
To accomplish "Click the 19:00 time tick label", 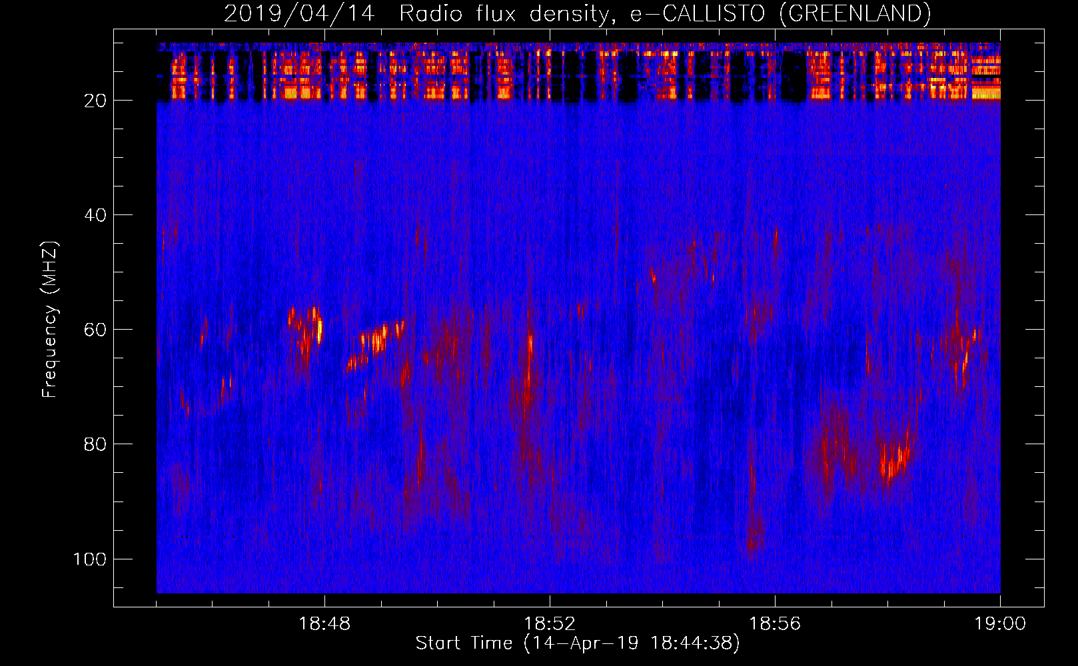I will pyautogui.click(x=1000, y=624).
